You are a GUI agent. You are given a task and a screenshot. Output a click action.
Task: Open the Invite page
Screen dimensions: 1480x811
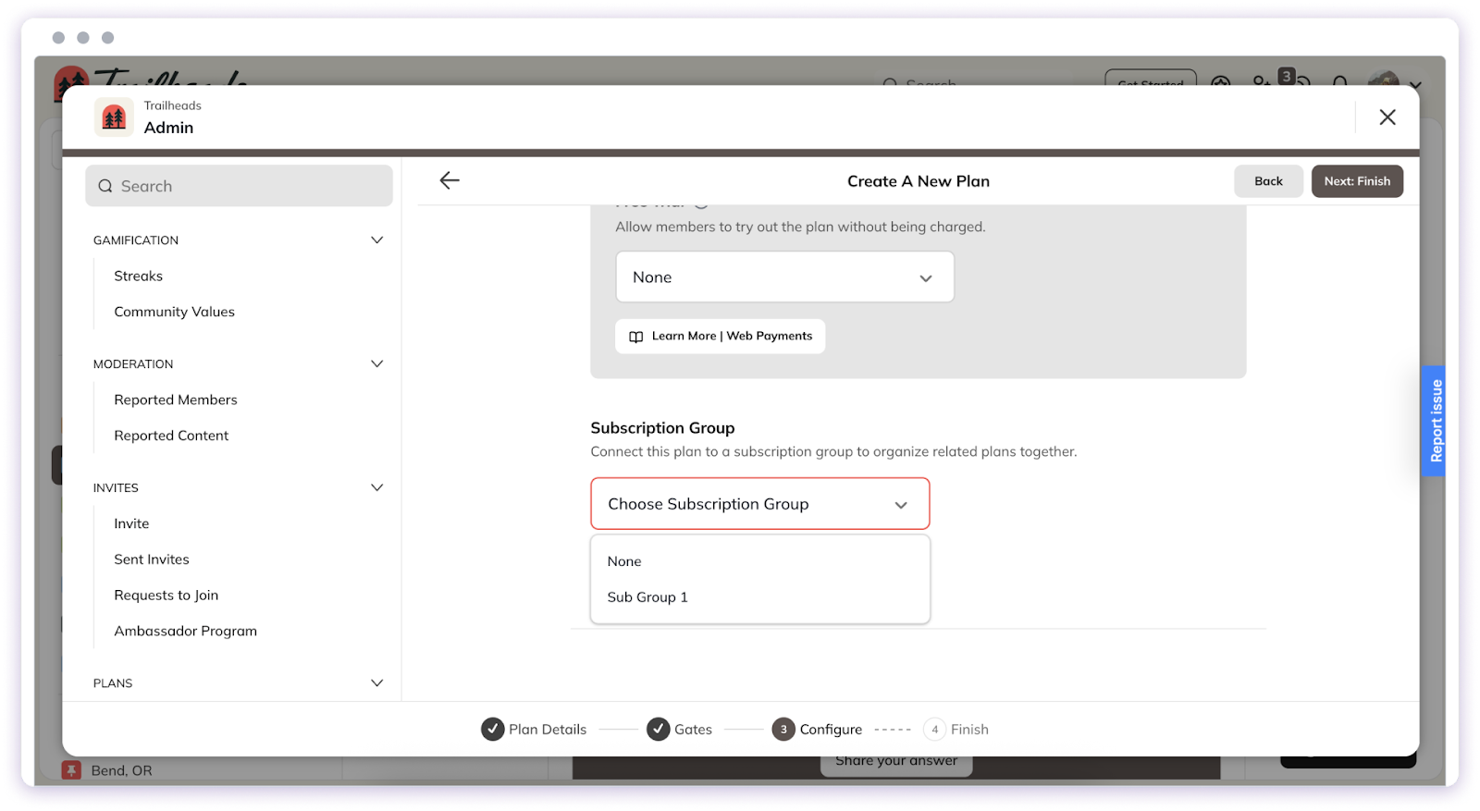click(131, 524)
